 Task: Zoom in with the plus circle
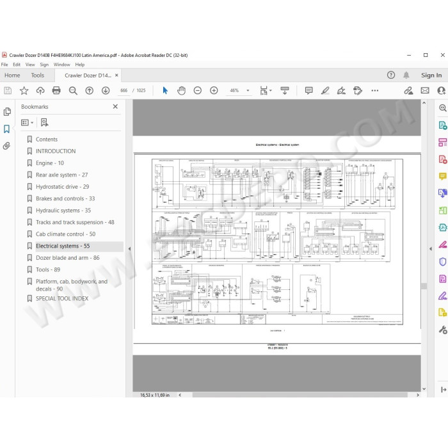point(214,91)
